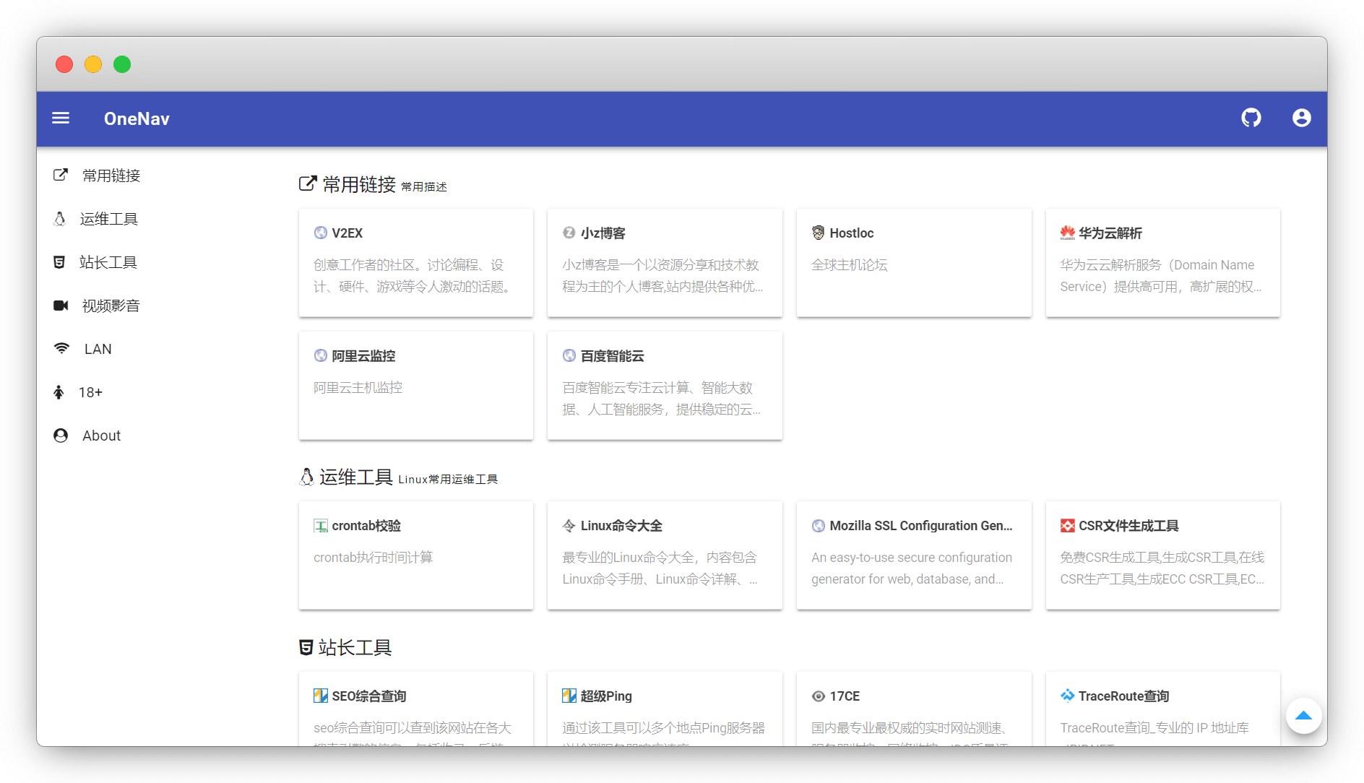Click the scroll-to-top arrow button
The image size is (1364, 783).
click(x=1303, y=716)
